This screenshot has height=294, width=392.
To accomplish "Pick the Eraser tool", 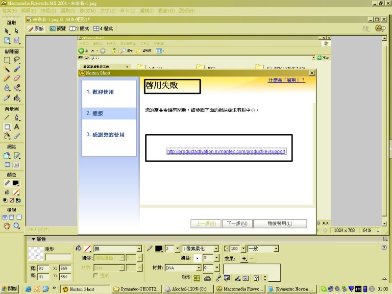I will tap(17, 78).
